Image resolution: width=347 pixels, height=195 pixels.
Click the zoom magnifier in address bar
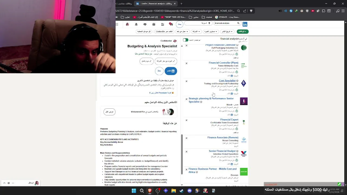(239, 11)
